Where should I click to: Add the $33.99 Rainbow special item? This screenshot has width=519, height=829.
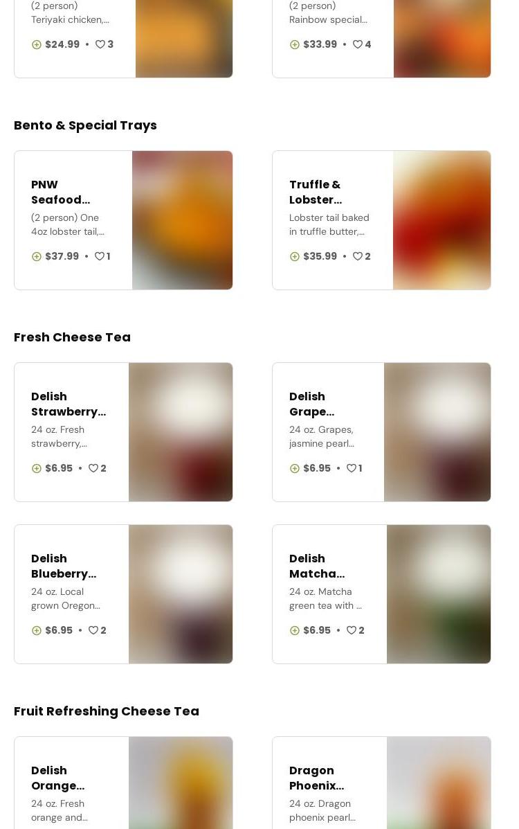tap(295, 44)
